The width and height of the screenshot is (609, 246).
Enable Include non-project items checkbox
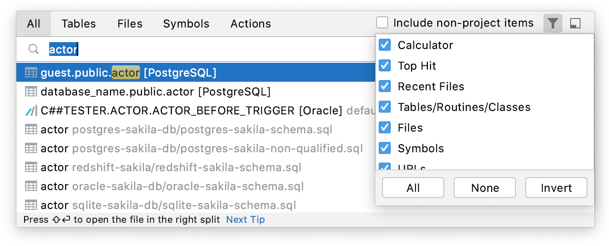tap(382, 23)
